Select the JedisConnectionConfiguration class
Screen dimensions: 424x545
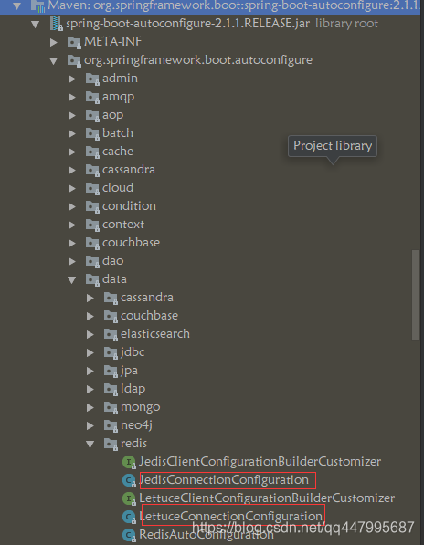pyautogui.click(x=224, y=480)
